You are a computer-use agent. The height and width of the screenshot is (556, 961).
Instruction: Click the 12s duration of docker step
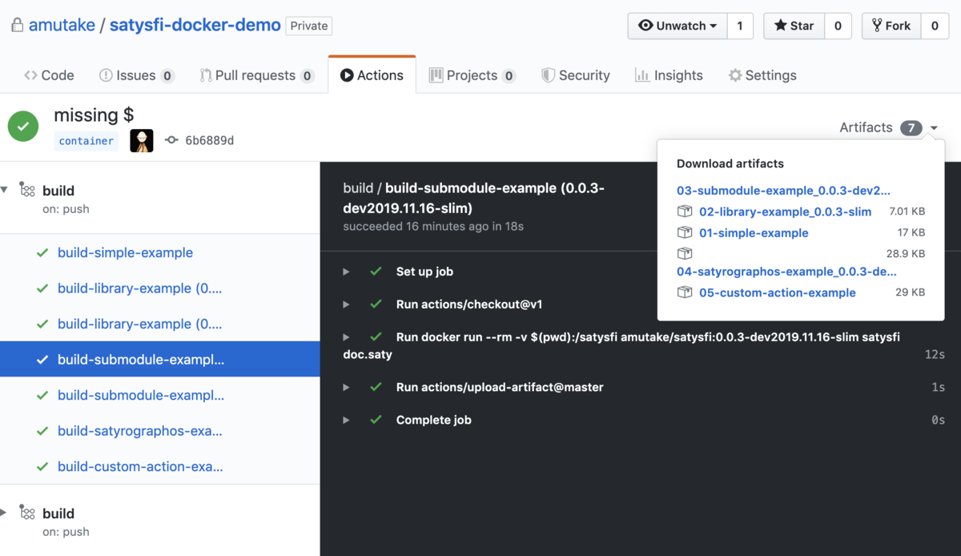pos(935,354)
